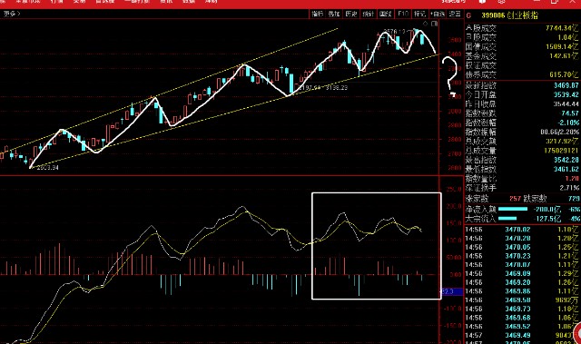
Task: Click the 指数涨跌 value 74.57
Action: (570, 113)
